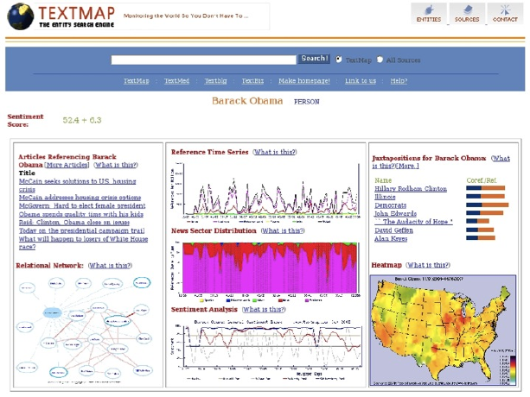Hit the Search! button

[314, 59]
